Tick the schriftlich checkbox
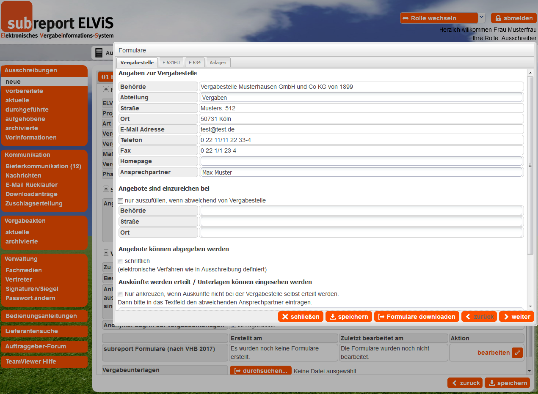 (121, 261)
